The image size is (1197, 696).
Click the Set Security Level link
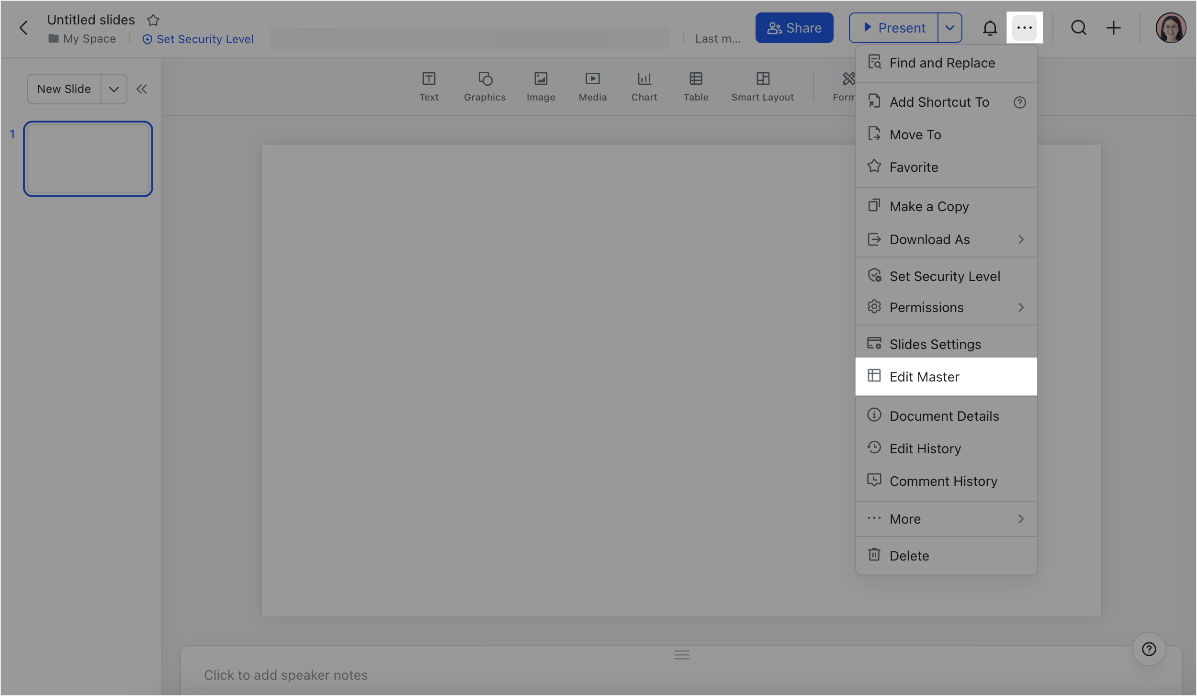point(198,39)
